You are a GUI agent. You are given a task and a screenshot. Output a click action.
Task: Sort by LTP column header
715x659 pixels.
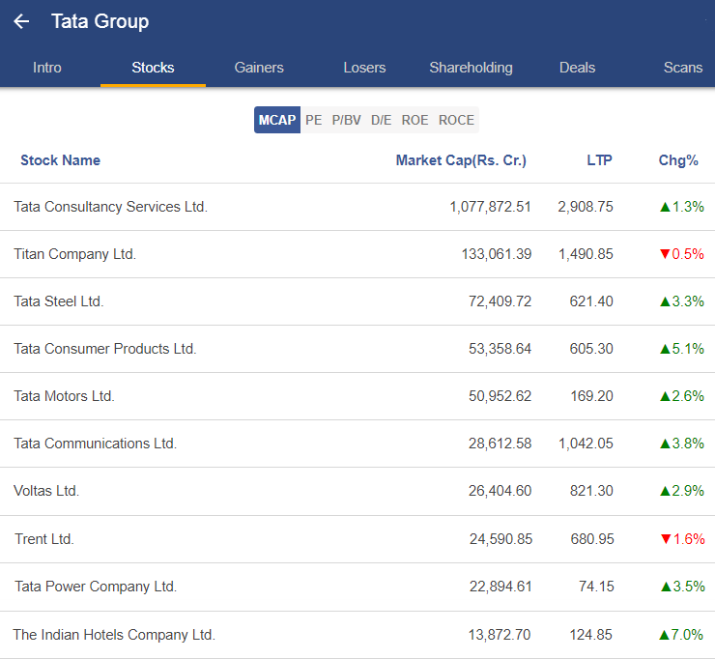599,160
